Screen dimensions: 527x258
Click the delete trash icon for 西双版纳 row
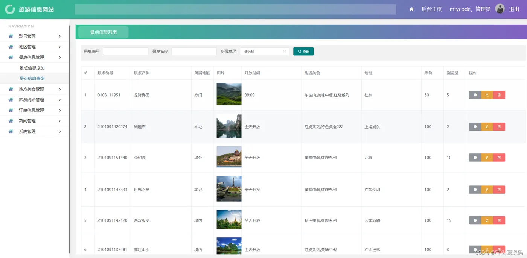pos(499,220)
